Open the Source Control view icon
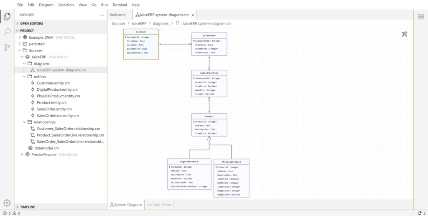This screenshot has height=216, width=428. coord(7,47)
